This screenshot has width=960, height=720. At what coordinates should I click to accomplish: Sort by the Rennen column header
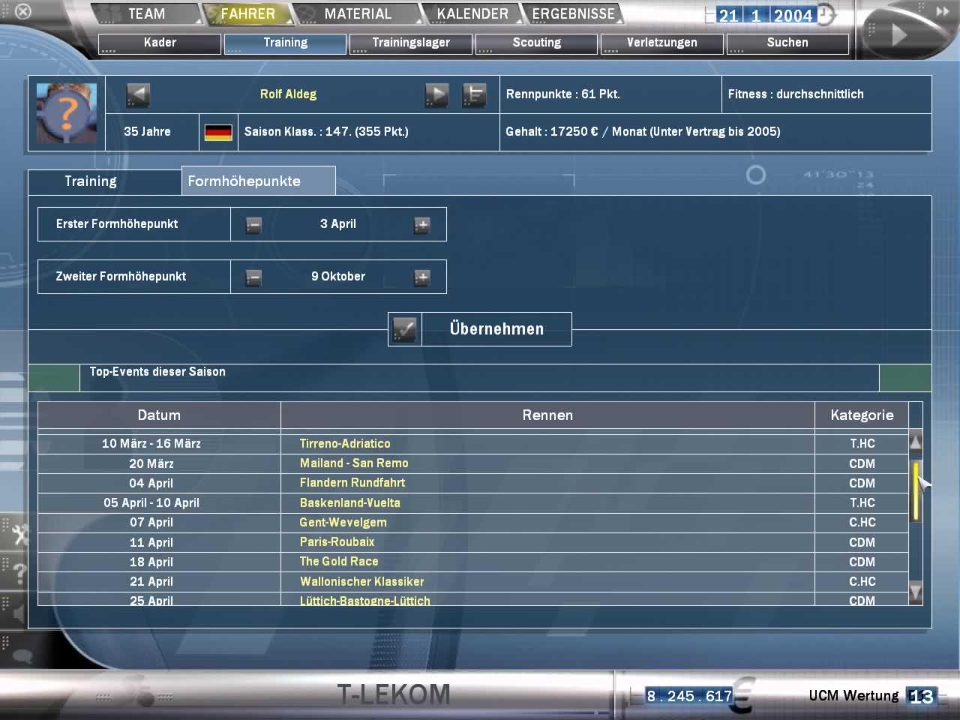pos(547,415)
